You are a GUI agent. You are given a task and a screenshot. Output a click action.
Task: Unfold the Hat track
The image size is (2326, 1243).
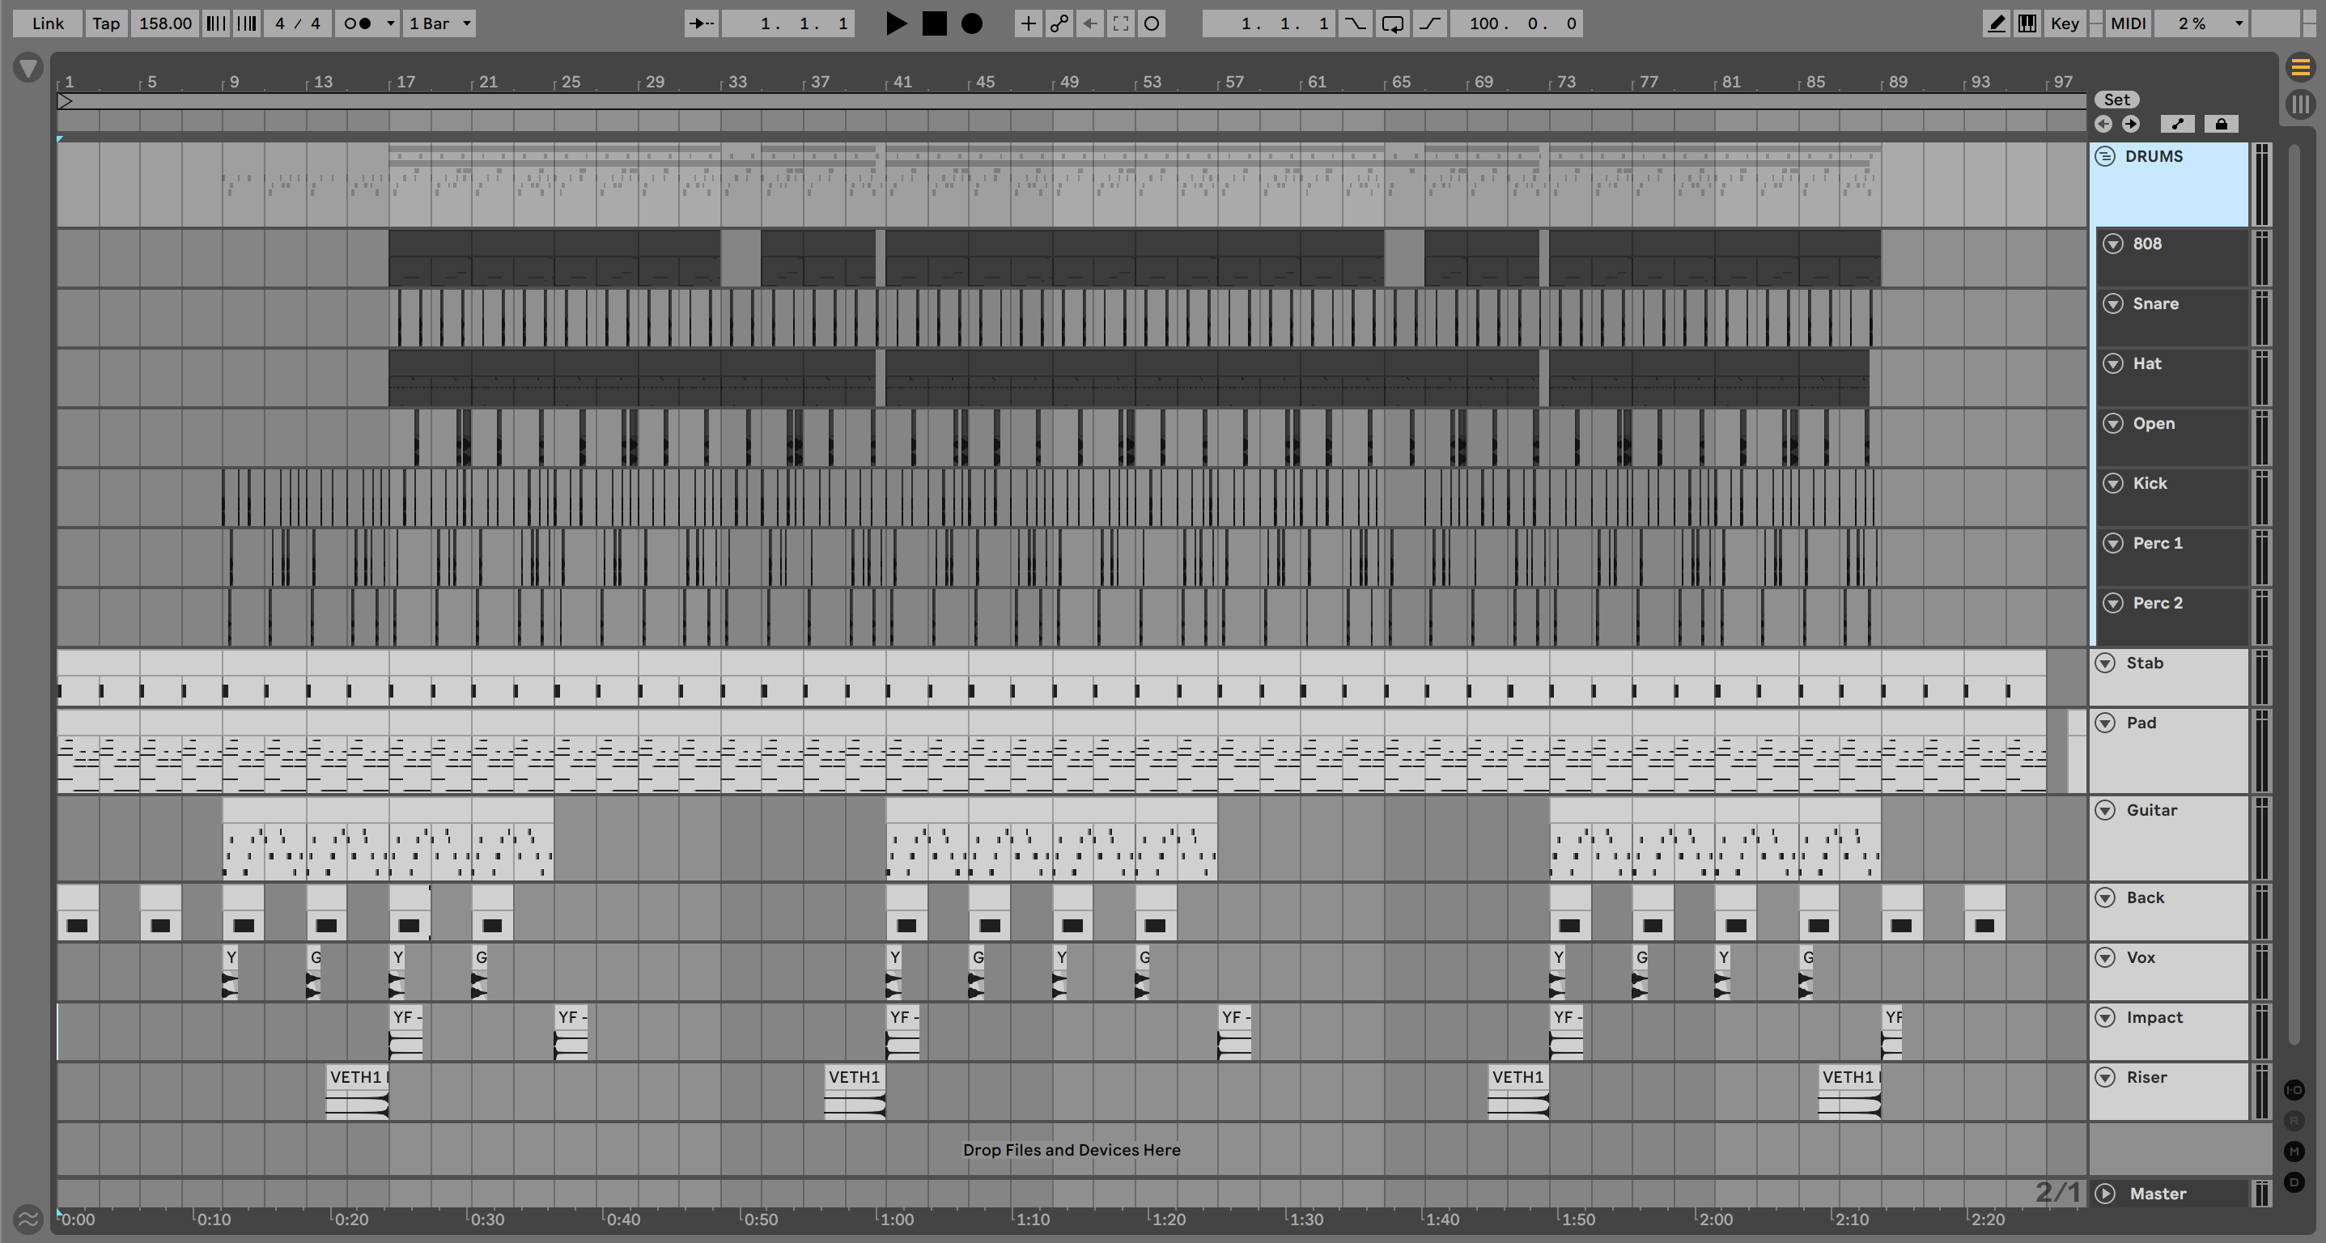[2113, 363]
